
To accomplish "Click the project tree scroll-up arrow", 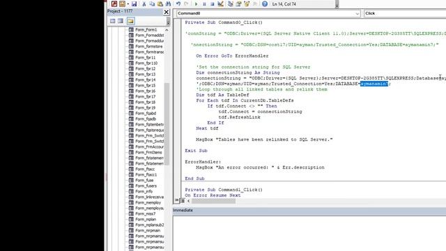I will [167, 30].
